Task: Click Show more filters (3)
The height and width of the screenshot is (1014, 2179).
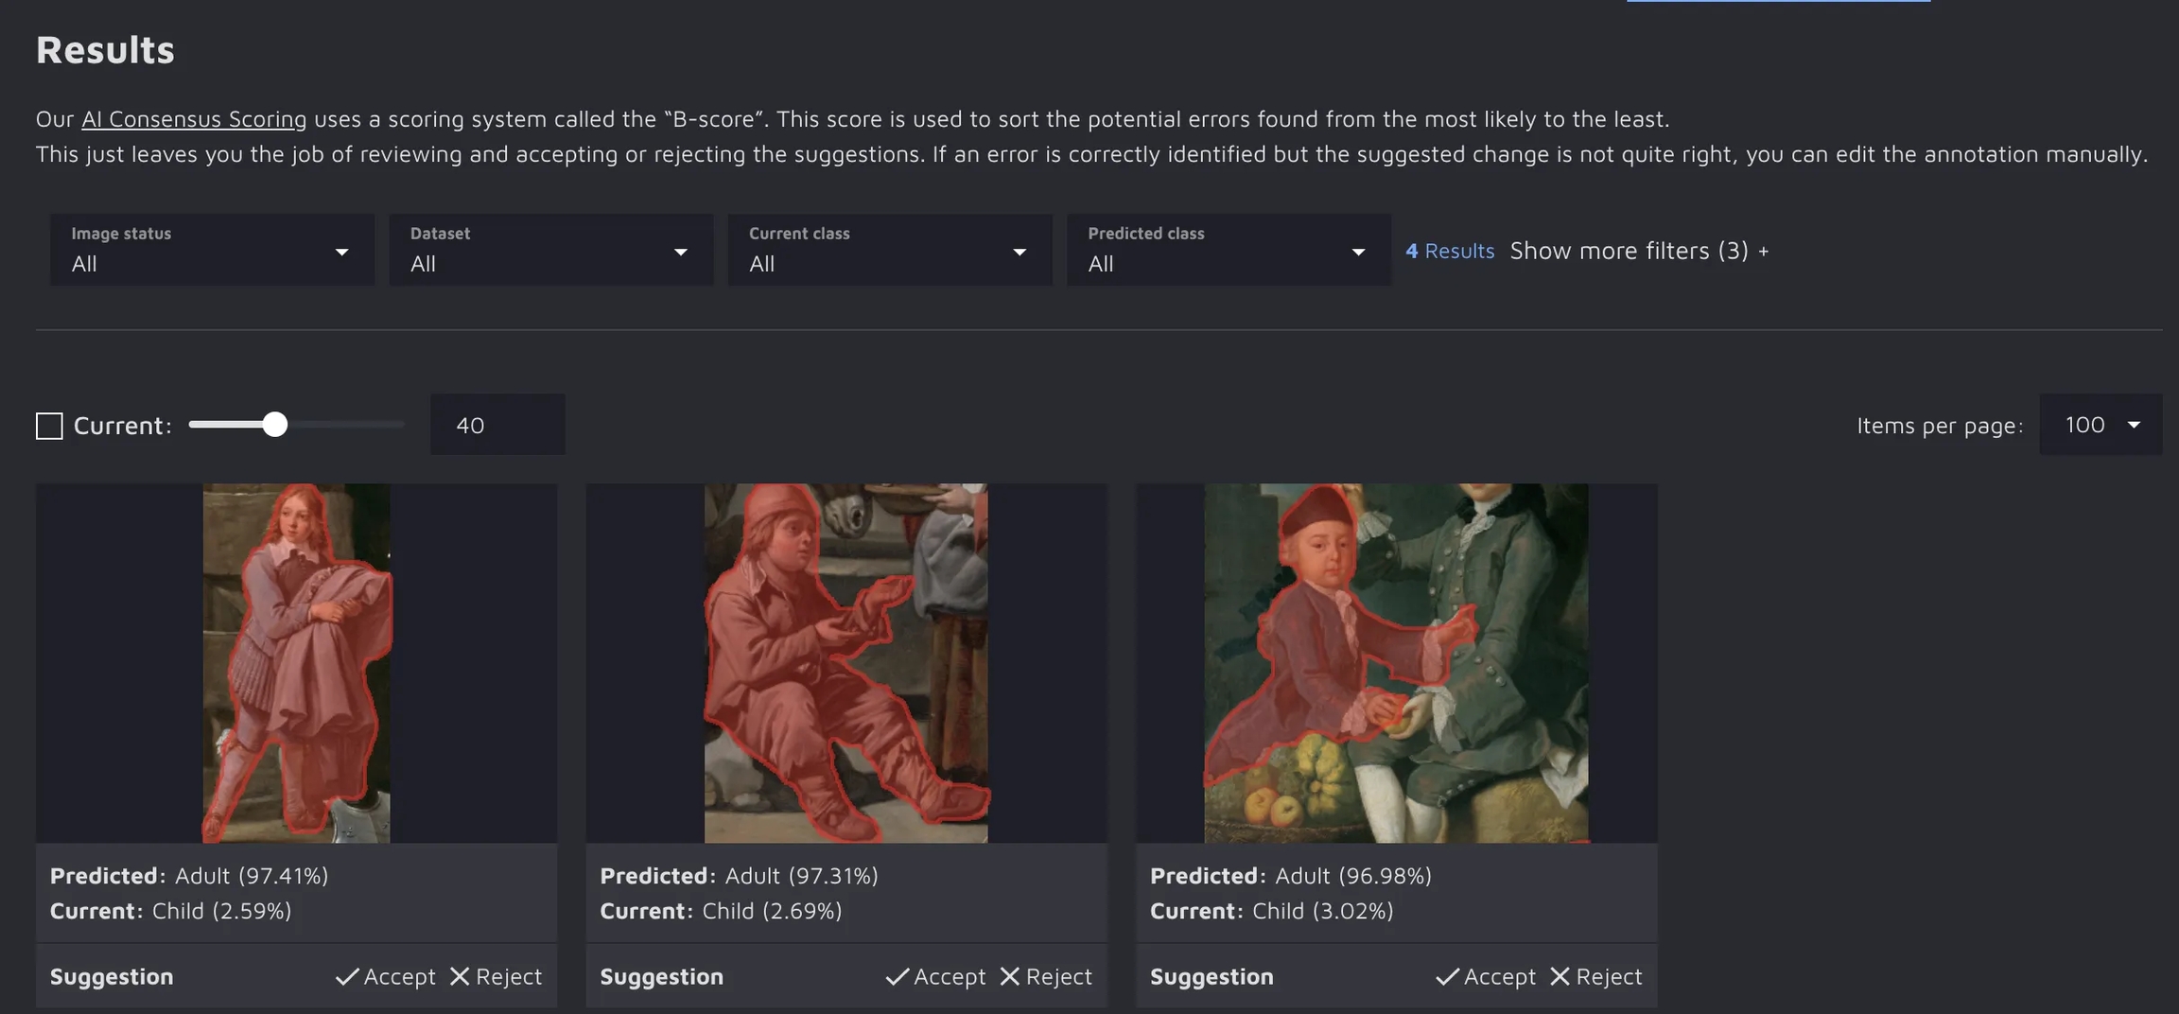Action: tap(1639, 251)
